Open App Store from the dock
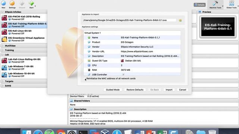 coord(117,132)
